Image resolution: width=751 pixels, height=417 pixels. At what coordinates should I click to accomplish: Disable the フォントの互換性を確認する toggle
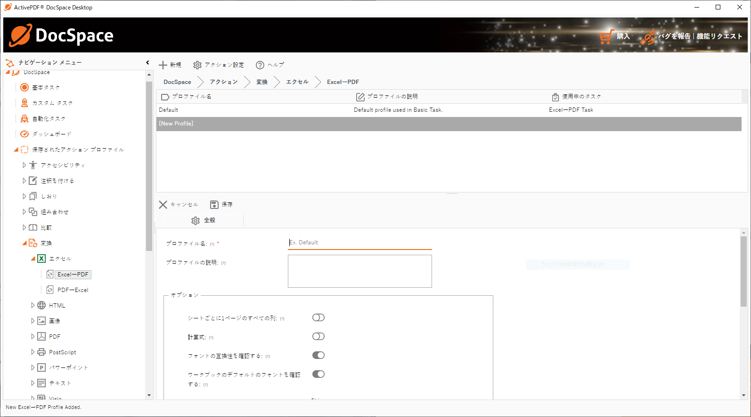[x=318, y=355]
